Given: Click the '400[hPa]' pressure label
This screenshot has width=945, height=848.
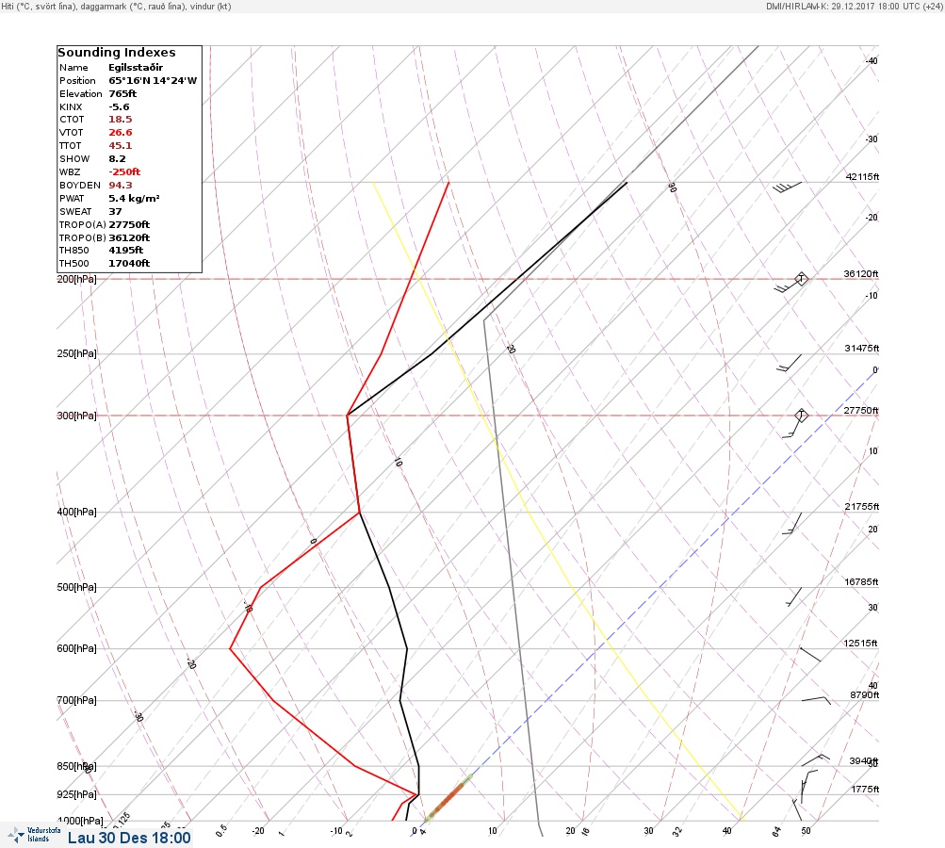Looking at the screenshot, I should [76, 512].
